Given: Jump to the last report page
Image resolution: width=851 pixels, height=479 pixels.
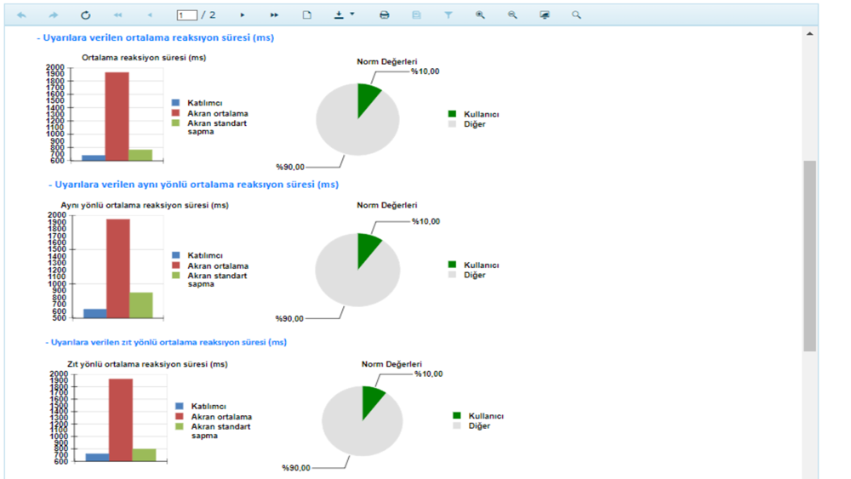Looking at the screenshot, I should click(274, 15).
